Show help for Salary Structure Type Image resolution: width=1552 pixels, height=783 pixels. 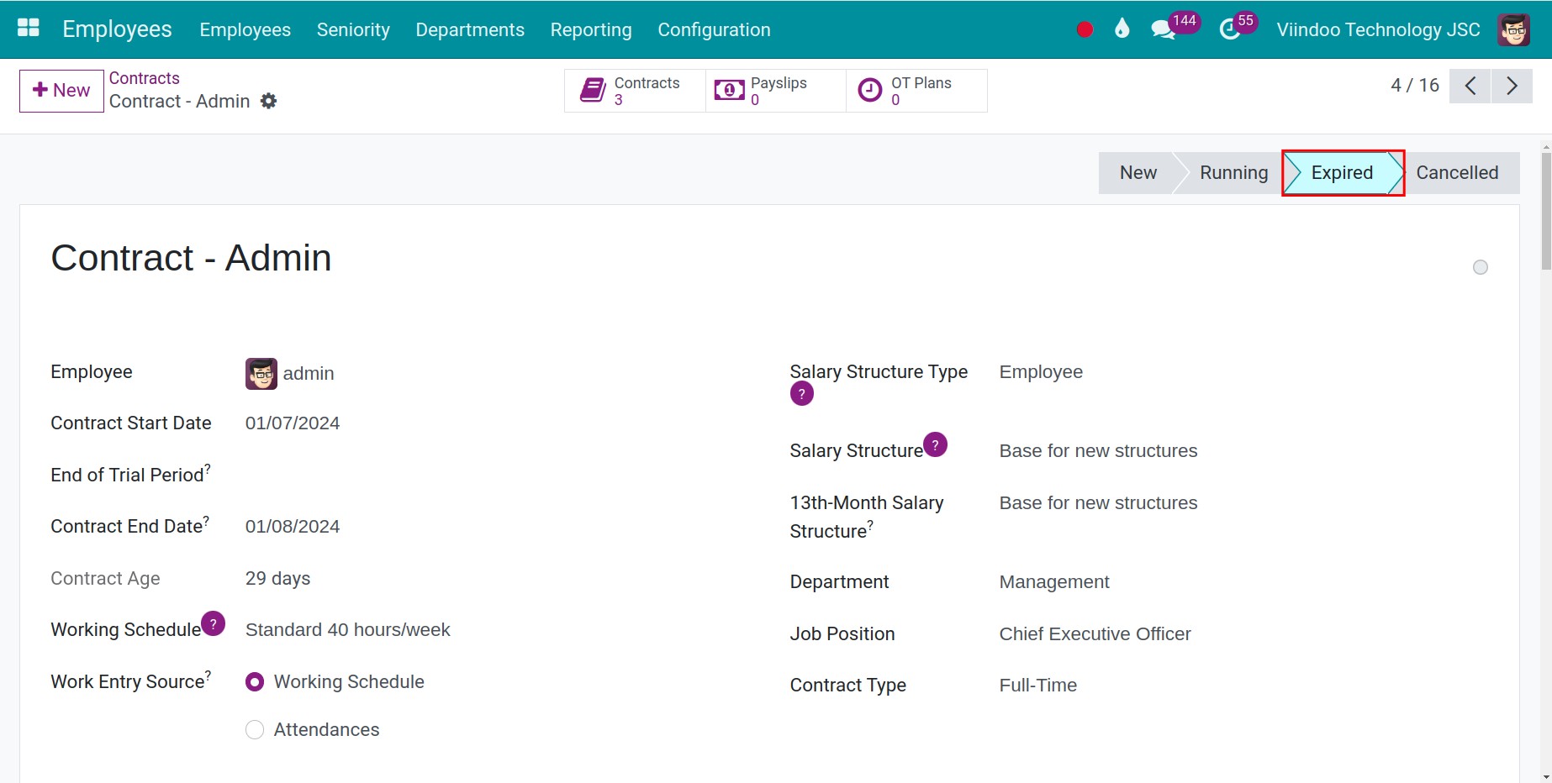(x=801, y=393)
